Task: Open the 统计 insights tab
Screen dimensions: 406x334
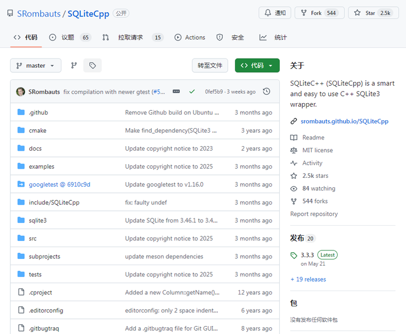Action: [x=273, y=37]
